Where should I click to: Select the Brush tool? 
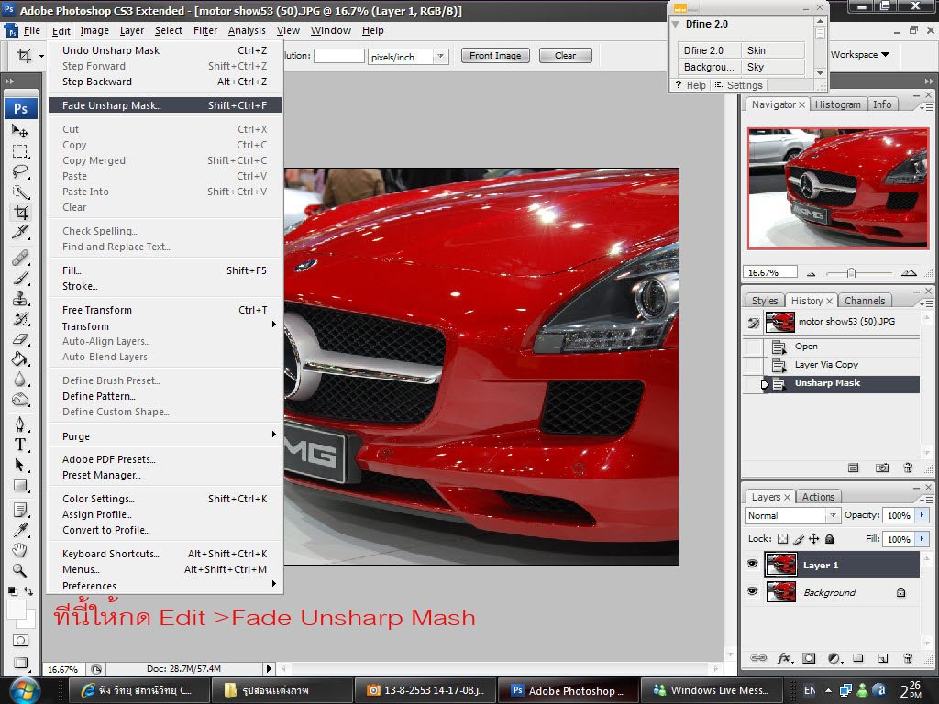[20, 279]
